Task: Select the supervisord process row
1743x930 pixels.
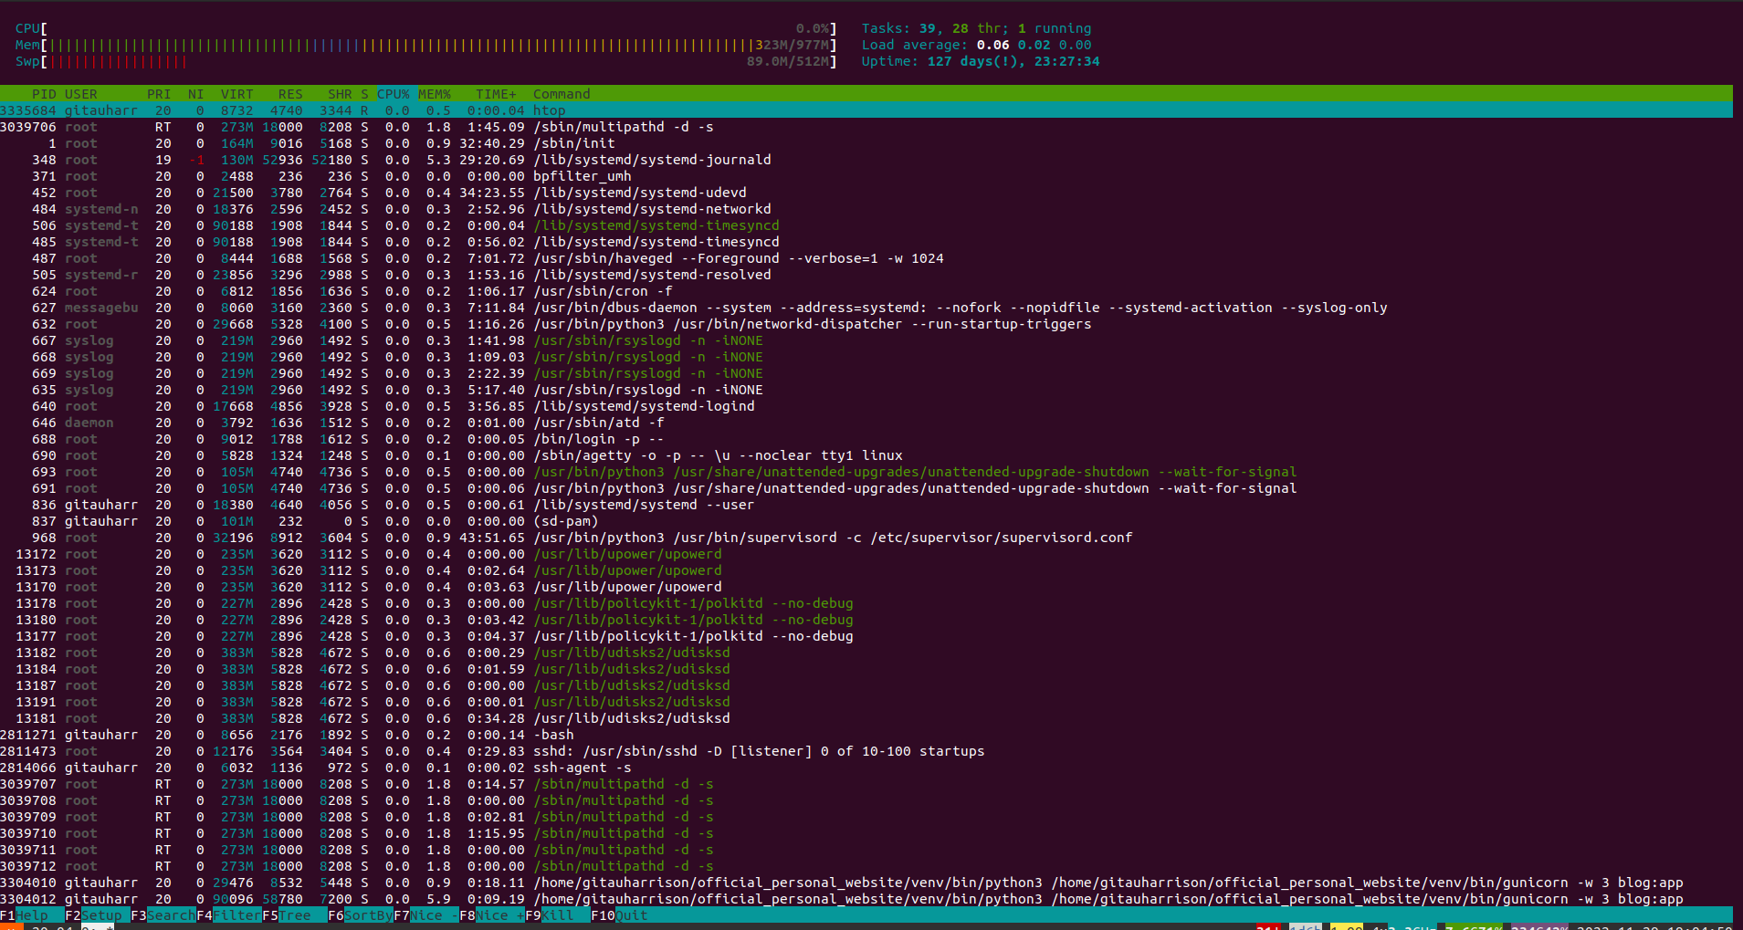Action: pos(866,538)
